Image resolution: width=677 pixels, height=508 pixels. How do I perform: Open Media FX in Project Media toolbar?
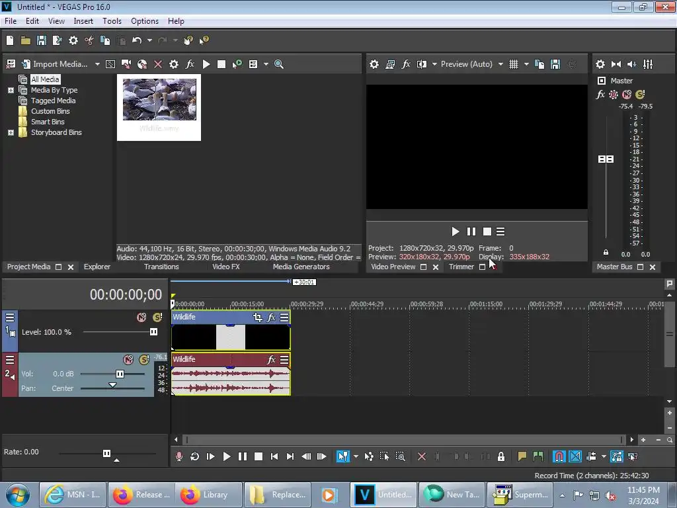[x=190, y=64]
